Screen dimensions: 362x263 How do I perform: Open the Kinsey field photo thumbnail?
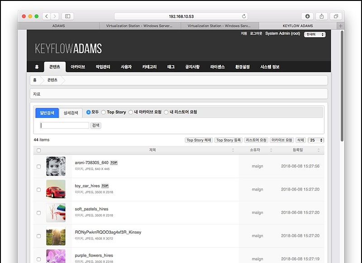pyautogui.click(x=56, y=236)
